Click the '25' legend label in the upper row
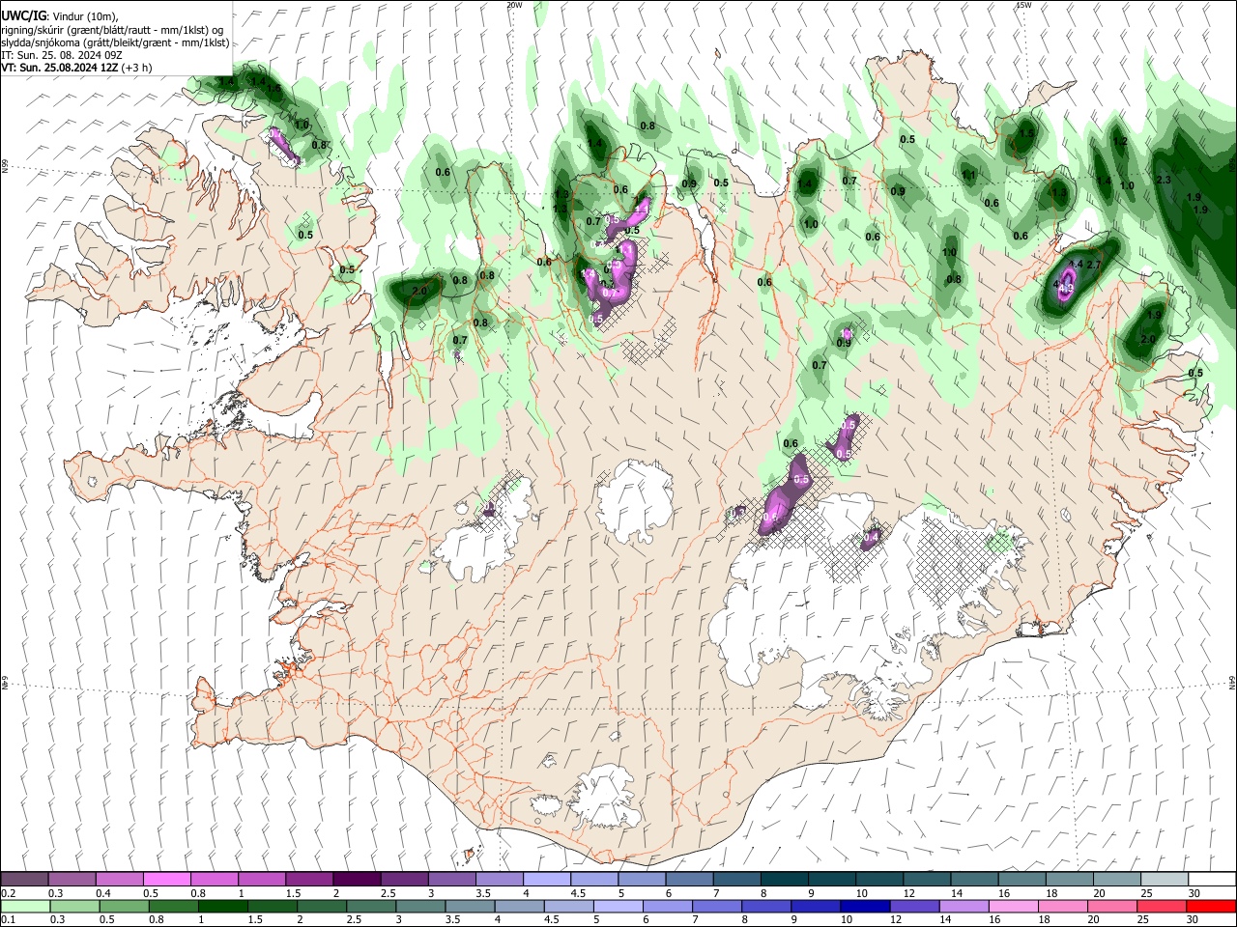The image size is (1237, 927). pyautogui.click(x=1146, y=893)
